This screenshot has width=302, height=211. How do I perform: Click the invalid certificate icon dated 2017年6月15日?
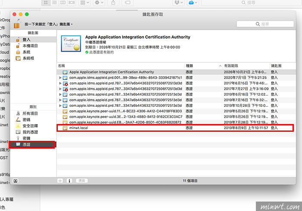pyautogui.click(x=65, y=84)
